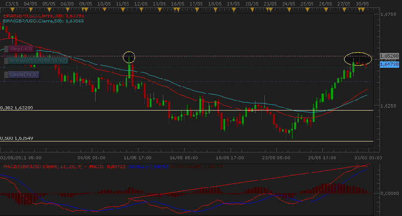This screenshot has height=216, width=402.
Task: Click the 1,65200 price label on axis
Action: tap(389, 56)
